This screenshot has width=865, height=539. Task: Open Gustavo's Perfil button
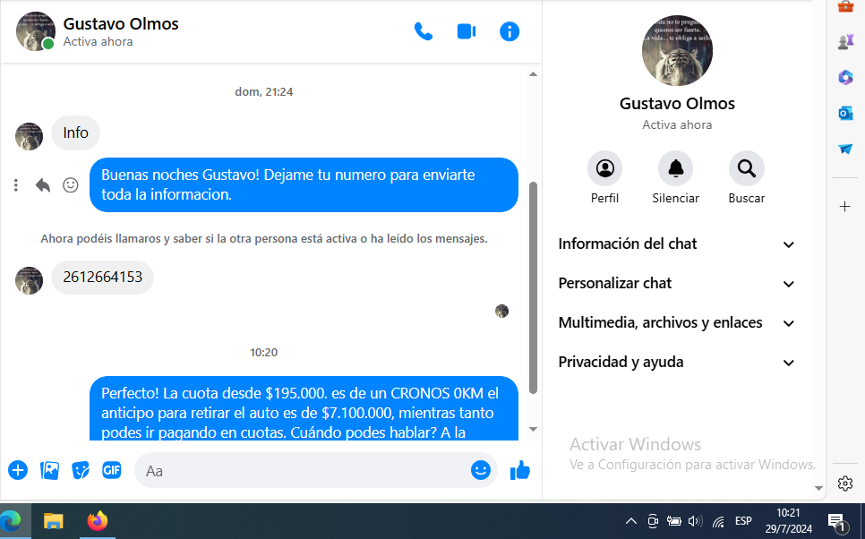click(604, 168)
